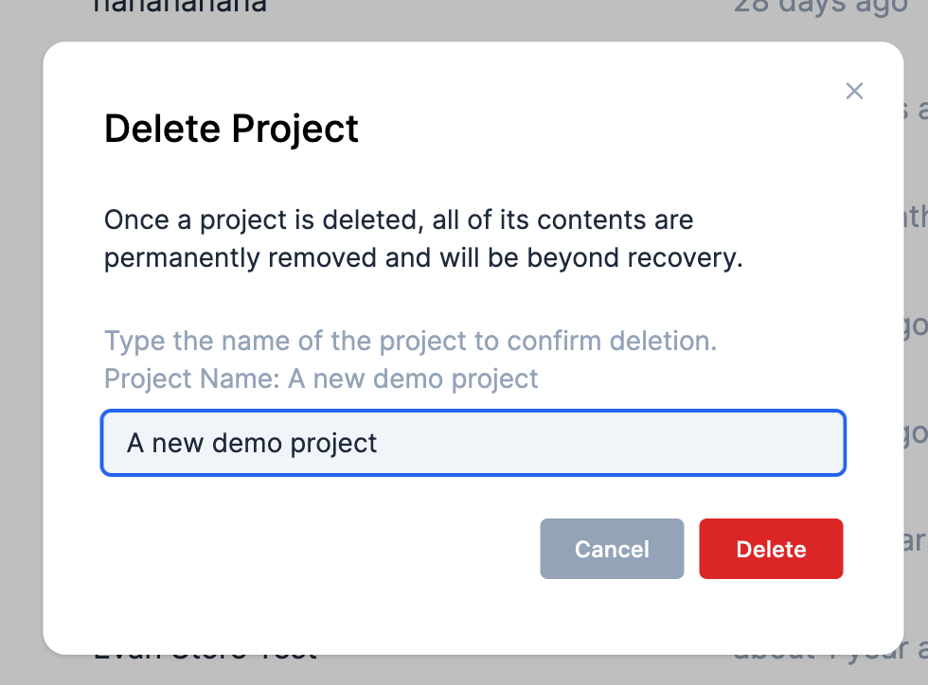928x685 pixels.
Task: Click inside the project name confirmation field
Action: 473,442
